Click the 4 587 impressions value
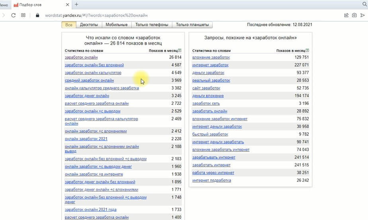368x220 pixels. (x=176, y=65)
